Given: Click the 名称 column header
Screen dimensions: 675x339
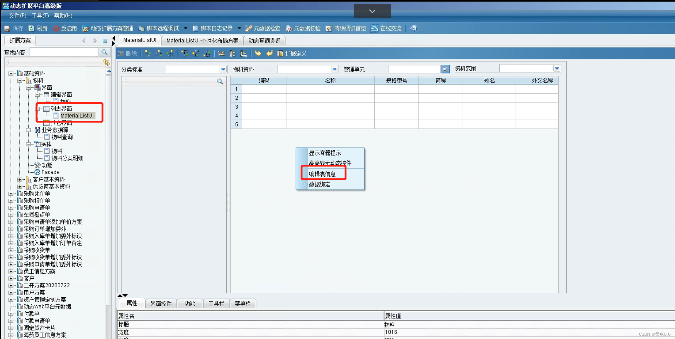Looking at the screenshot, I should coord(330,81).
